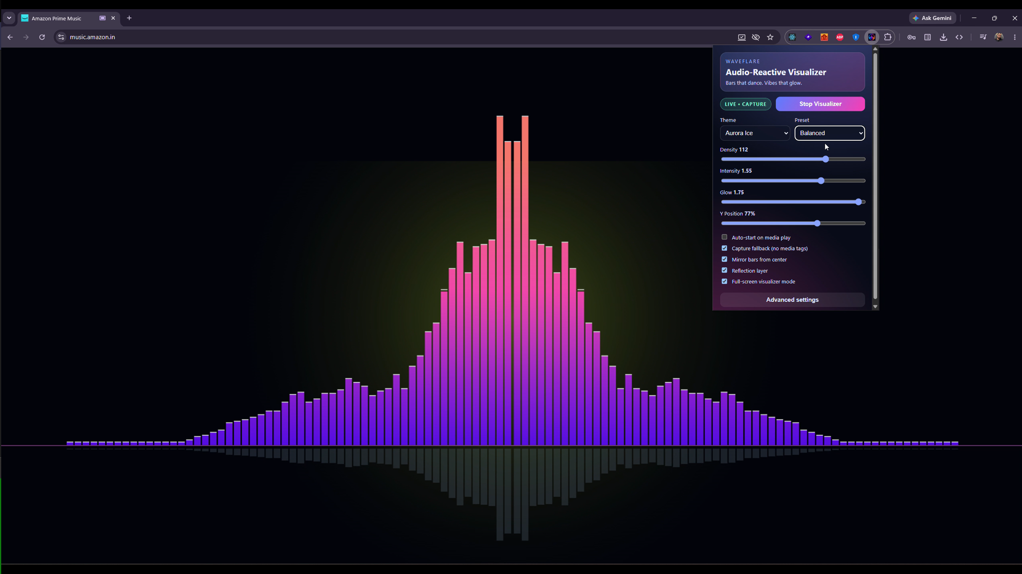Click the Stop Visualizer button

820,104
